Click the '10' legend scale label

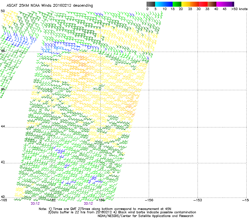pyautogui.click(x=165, y=9)
